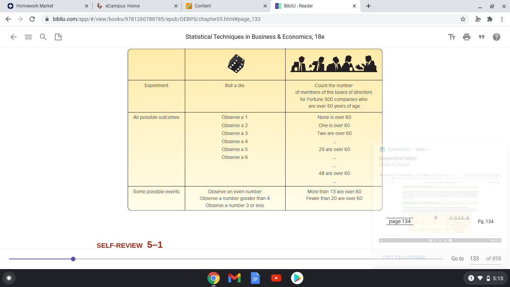Click the browser forward arrow
This screenshot has height=287, width=510.
(20, 19)
